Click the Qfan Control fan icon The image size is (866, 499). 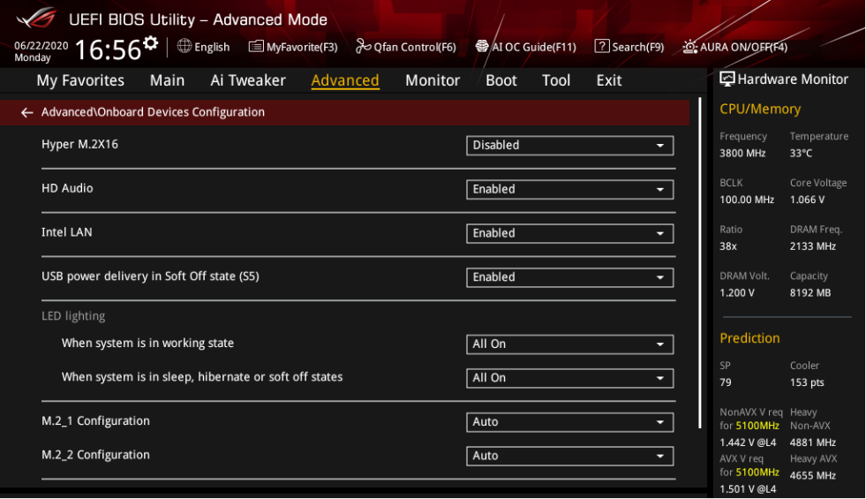click(363, 47)
